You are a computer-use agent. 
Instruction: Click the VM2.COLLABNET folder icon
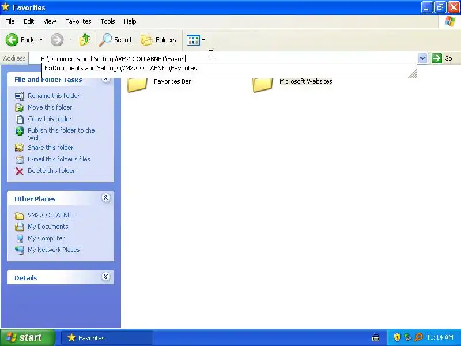click(x=20, y=216)
